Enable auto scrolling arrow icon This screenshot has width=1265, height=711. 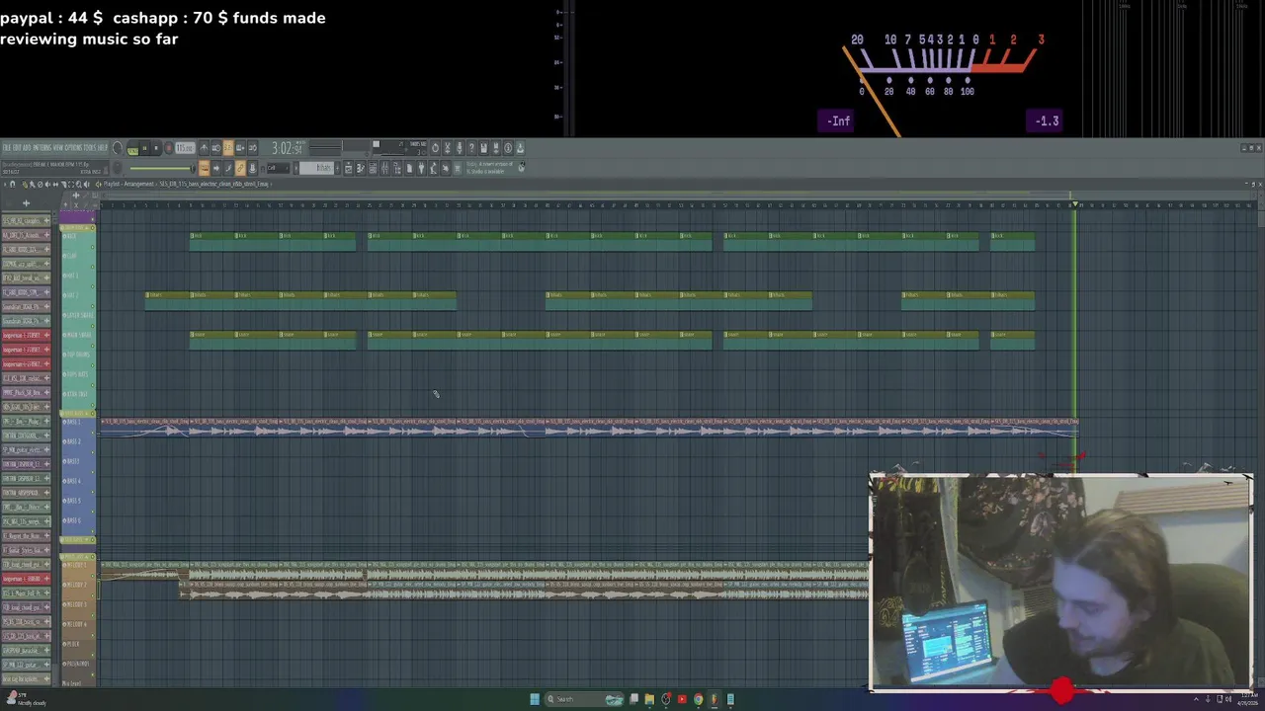[x=216, y=168]
